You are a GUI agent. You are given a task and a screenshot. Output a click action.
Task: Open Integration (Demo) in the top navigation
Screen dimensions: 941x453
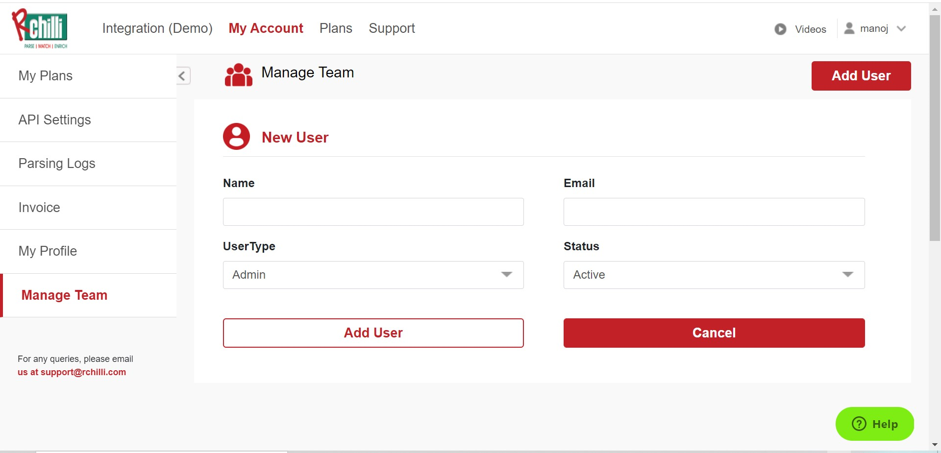(x=157, y=28)
